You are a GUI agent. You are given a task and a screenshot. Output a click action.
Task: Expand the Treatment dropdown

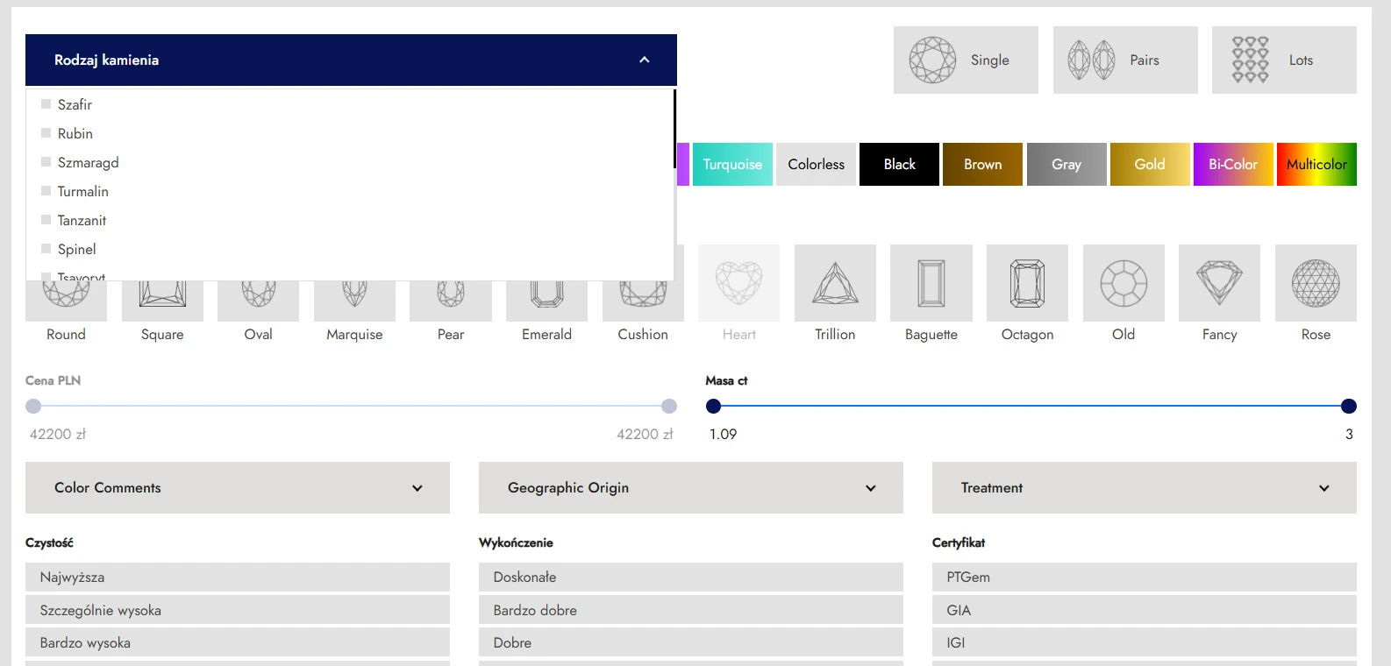1145,487
